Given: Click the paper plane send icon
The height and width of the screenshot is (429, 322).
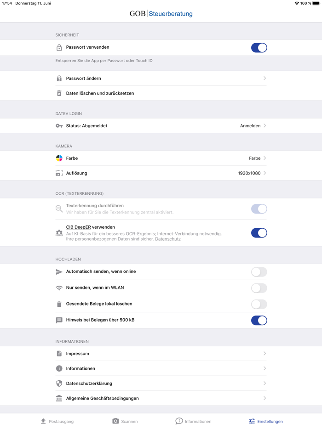Looking at the screenshot, I should [59, 272].
